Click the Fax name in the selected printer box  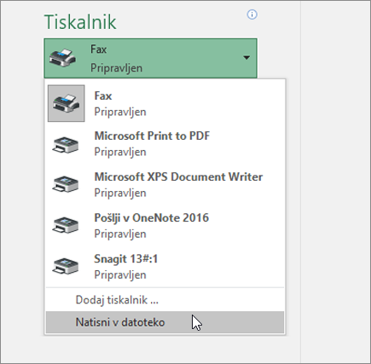click(x=98, y=49)
